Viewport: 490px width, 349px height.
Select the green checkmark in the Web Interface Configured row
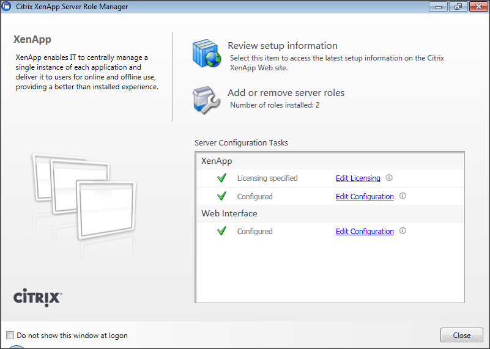[221, 231]
